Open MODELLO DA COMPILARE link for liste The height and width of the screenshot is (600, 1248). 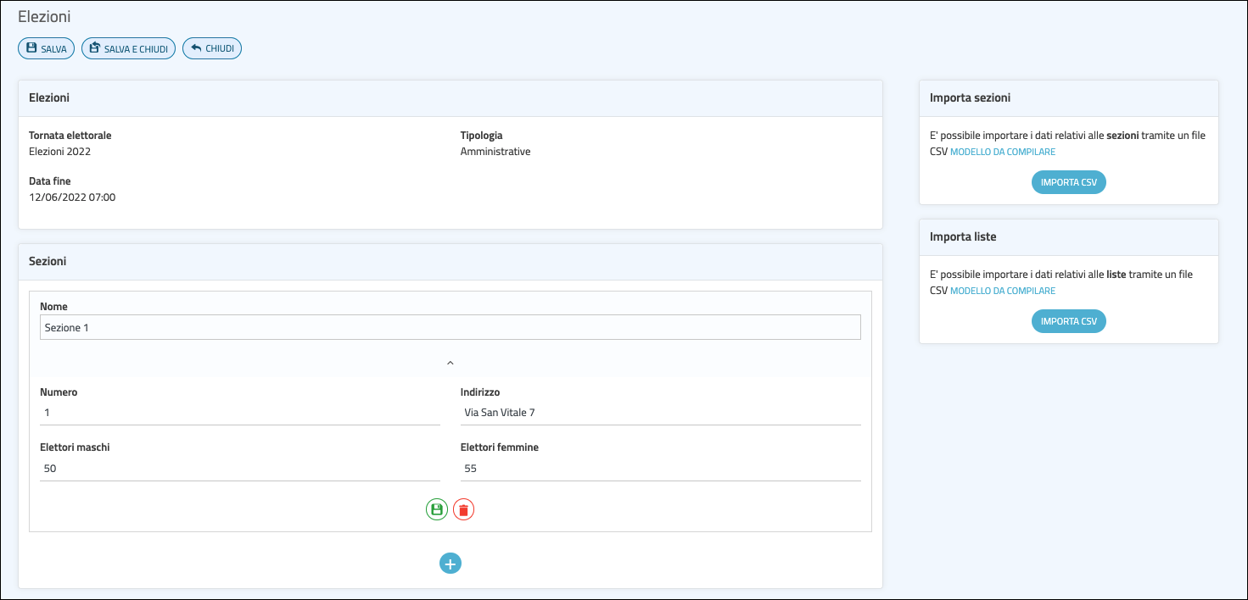tap(1003, 291)
